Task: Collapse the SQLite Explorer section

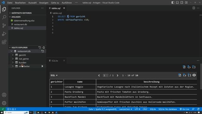Action: pyautogui.click(x=10, y=47)
